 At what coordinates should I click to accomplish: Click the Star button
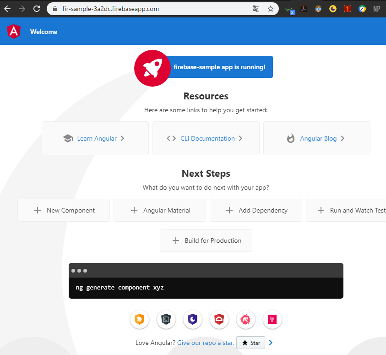[x=250, y=343]
